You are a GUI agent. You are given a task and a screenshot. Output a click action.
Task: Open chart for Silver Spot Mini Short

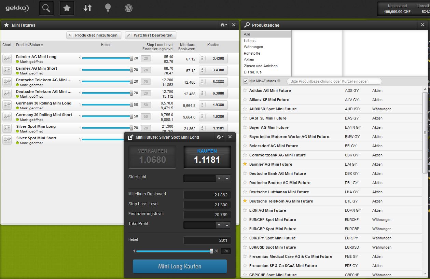tap(7, 140)
